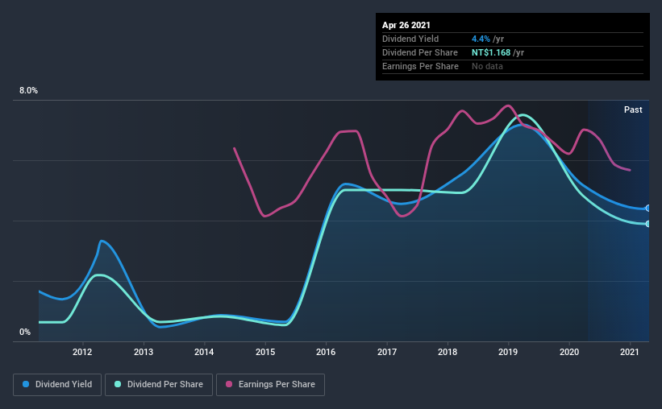662x409 pixels.
Task: Click the tooltip Dividend Yield row label
Action: (410, 39)
